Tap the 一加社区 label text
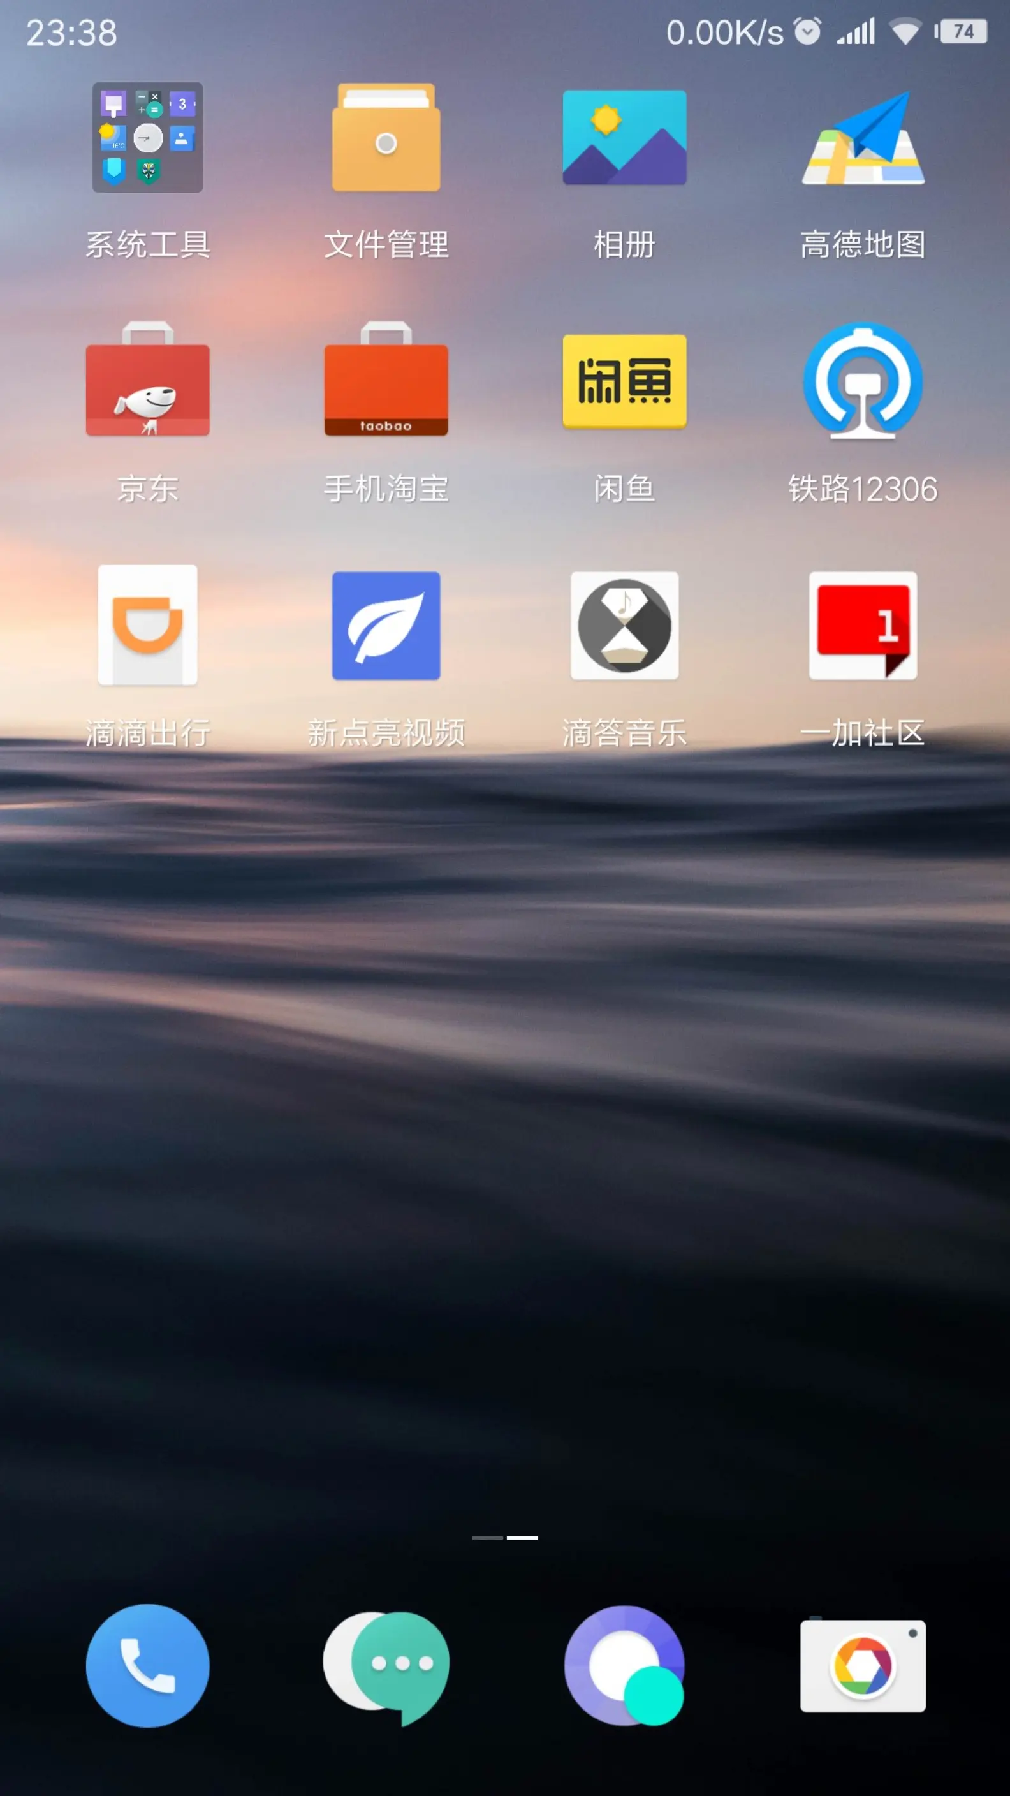 [863, 733]
